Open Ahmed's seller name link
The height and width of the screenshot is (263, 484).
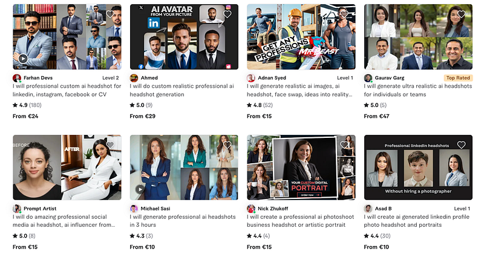[x=149, y=78]
